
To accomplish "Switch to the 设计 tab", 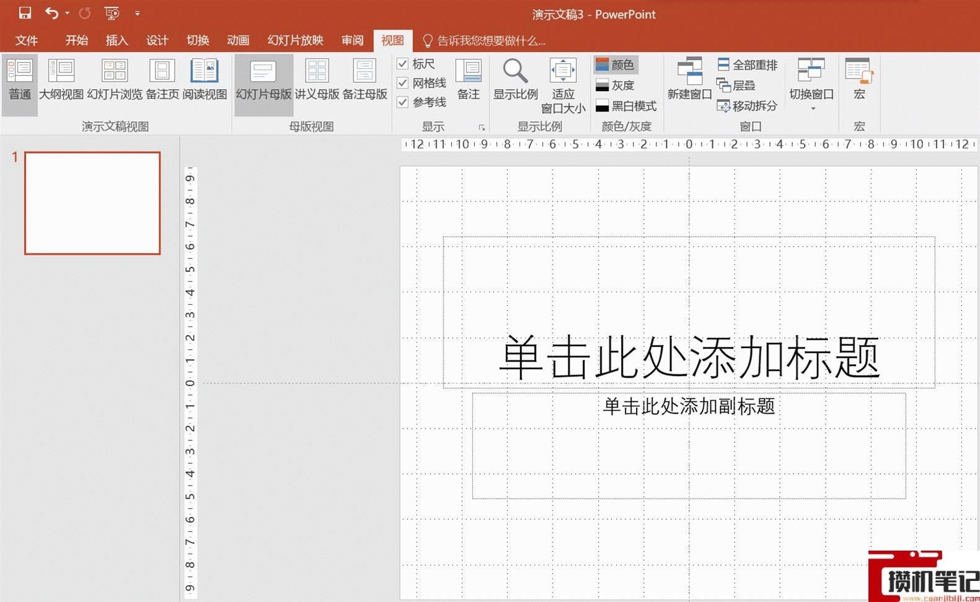I will pyautogui.click(x=157, y=40).
